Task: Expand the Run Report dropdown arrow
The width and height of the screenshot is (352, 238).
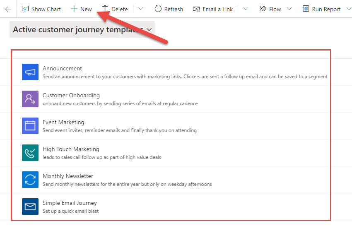Action: coord(348,9)
